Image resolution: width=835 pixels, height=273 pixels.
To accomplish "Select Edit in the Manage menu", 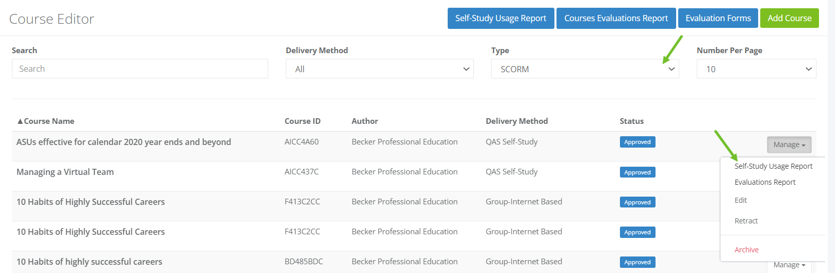I will (741, 200).
